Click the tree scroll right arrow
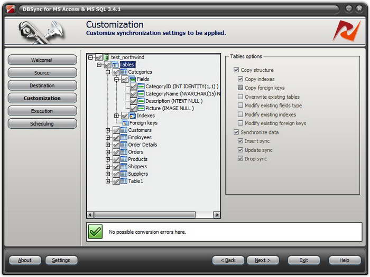The image size is (370, 277). [x=217, y=215]
